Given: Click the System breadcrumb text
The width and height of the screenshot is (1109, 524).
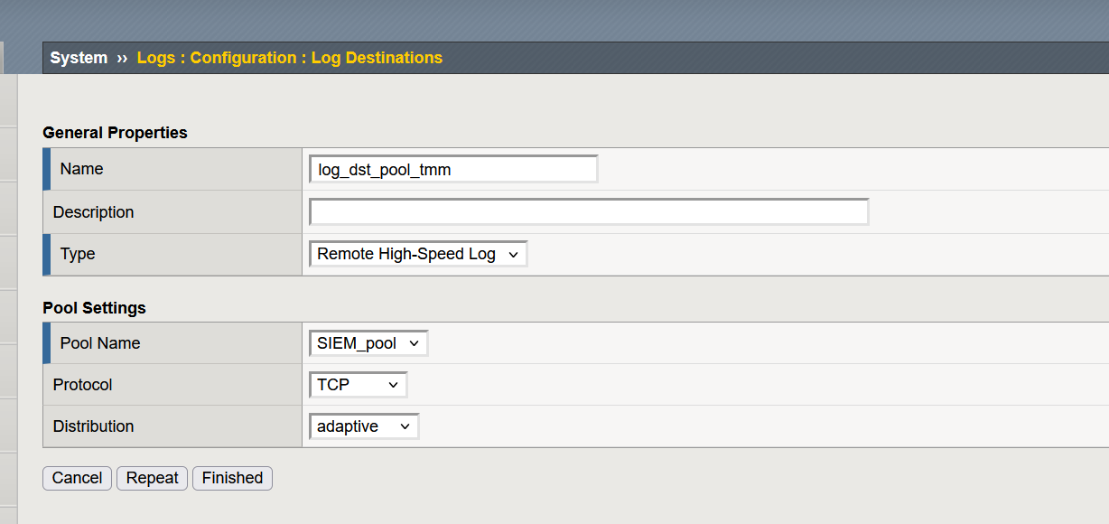Looking at the screenshot, I should point(79,58).
